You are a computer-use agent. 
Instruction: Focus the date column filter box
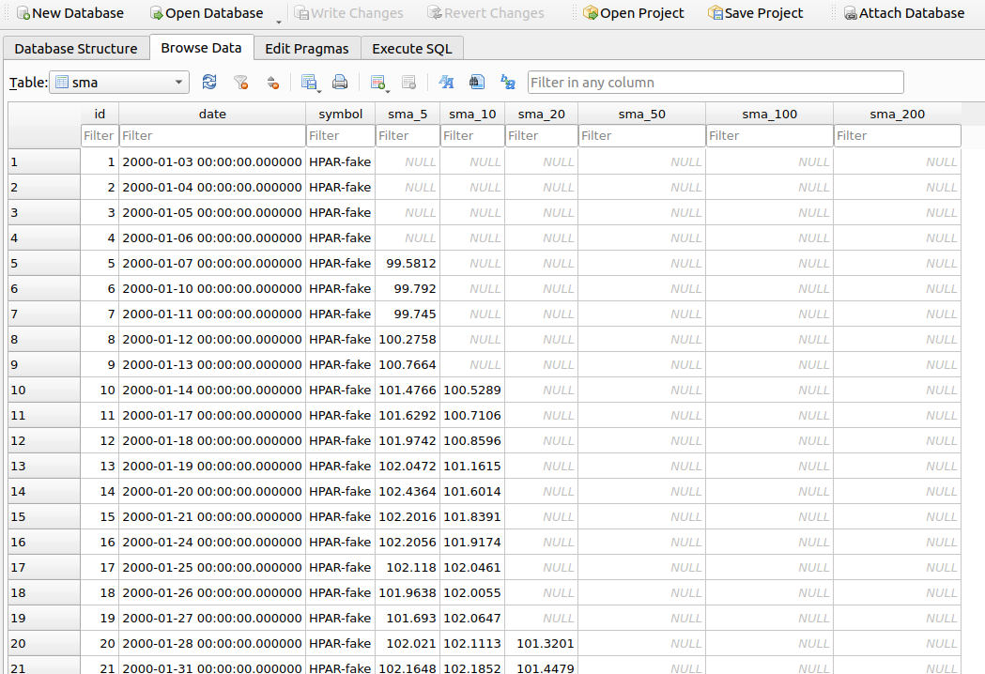coord(212,136)
